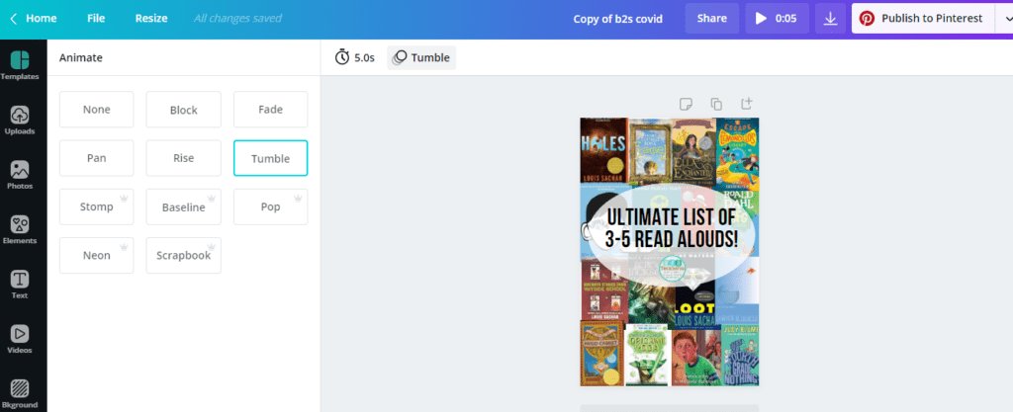This screenshot has height=412, width=1013.
Task: Open the Videos sidebar panel
Action: click(20, 340)
